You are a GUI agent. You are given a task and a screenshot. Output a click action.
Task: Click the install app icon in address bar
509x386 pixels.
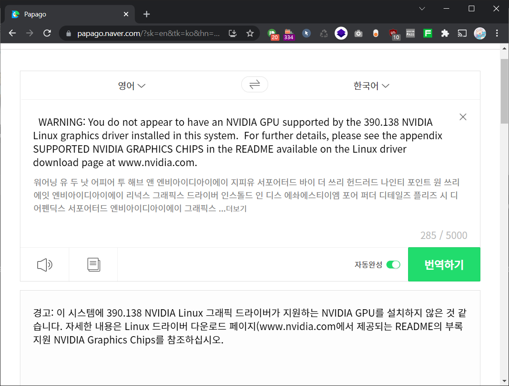tap(233, 33)
